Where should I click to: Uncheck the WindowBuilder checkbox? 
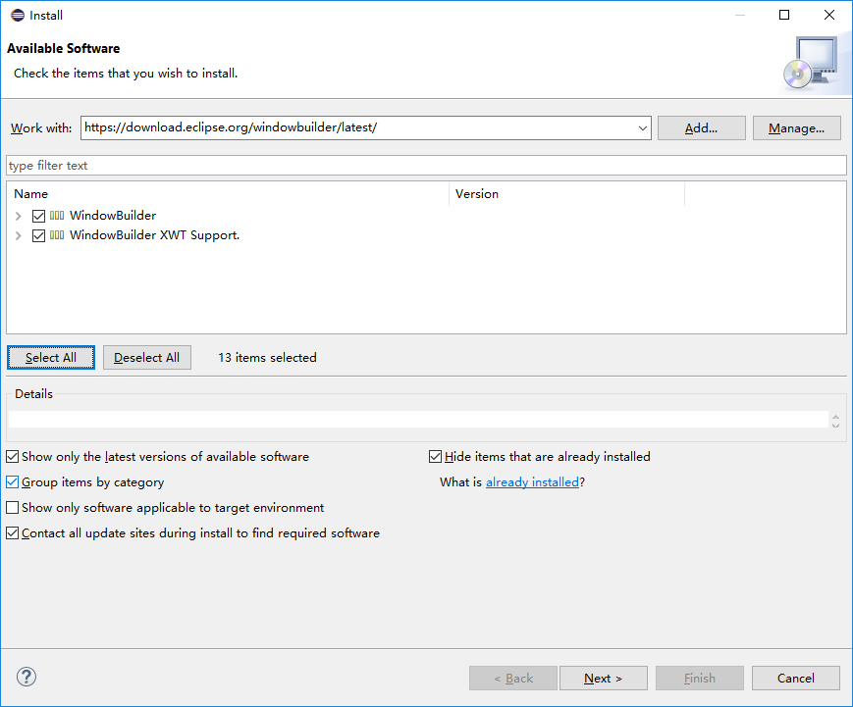[38, 216]
